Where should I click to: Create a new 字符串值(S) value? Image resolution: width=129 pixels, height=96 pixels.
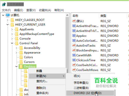81,83
